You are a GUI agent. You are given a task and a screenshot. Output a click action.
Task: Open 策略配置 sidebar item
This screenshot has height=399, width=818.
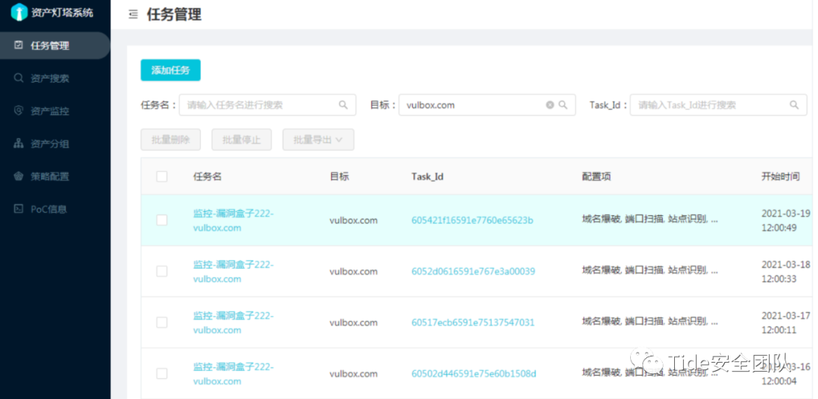click(x=49, y=176)
